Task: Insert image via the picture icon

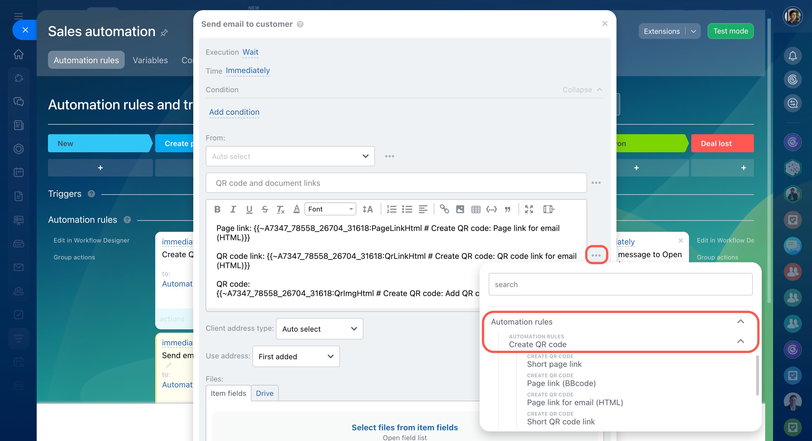Action: click(460, 209)
